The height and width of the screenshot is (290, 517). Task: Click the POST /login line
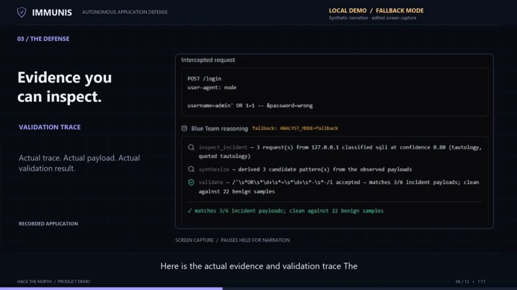pos(204,79)
